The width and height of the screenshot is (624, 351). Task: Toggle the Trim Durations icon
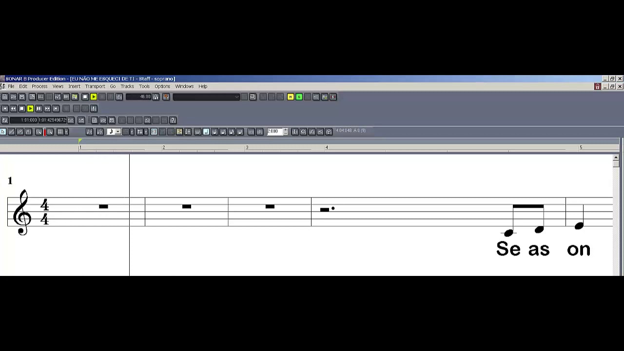99,132
